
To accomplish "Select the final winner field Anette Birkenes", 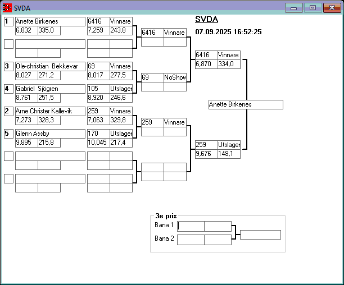I will click(x=245, y=104).
